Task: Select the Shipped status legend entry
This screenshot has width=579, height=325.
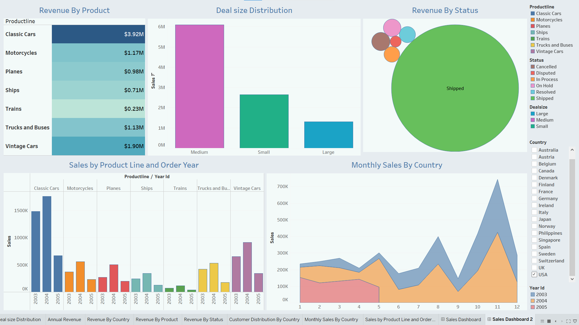Action: coord(544,98)
